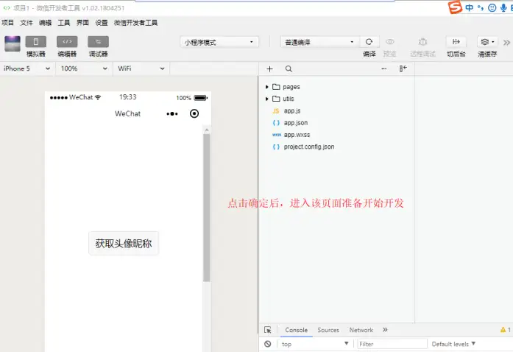Click the user avatar thumbnail in toolbar
513x352 pixels.
[x=13, y=43]
